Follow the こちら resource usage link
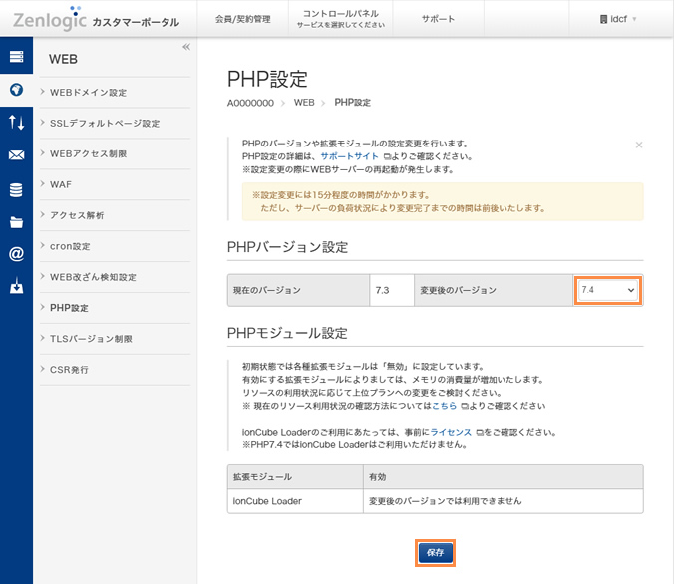The width and height of the screenshot is (674, 584). 444,406
